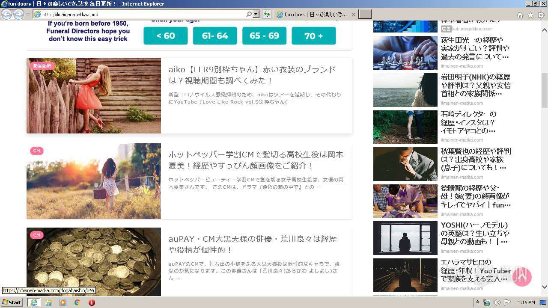The height and width of the screenshot is (308, 548).
Task: Show hidden system tray icons arrow
Action: pyautogui.click(x=478, y=302)
